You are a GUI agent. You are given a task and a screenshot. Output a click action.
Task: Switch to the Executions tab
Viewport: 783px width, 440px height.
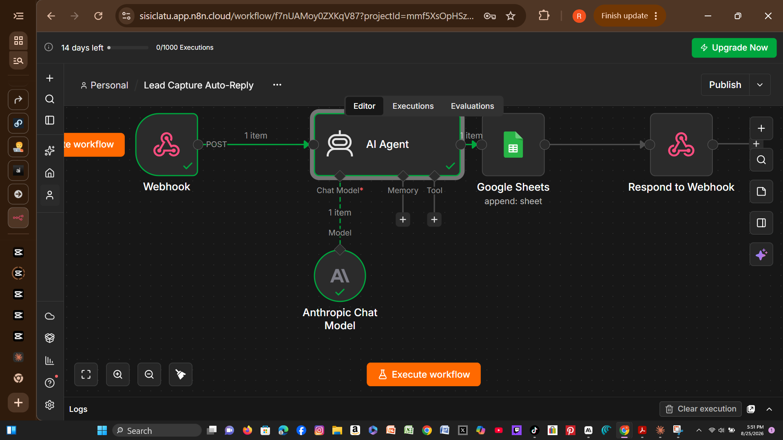(x=413, y=106)
